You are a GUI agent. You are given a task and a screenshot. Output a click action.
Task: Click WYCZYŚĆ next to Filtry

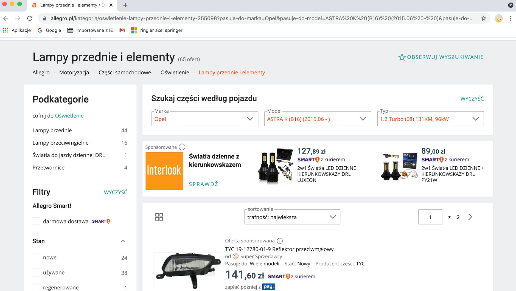115,192
